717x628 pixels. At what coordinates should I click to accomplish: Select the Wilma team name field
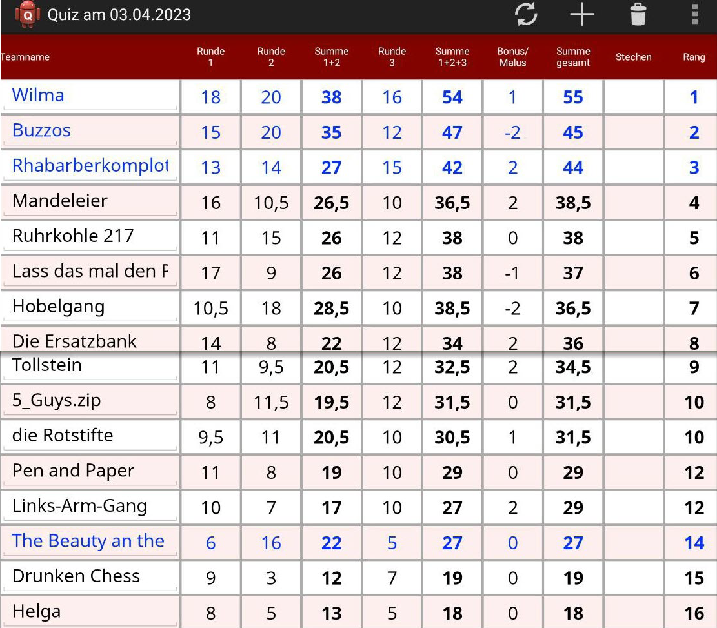pos(89,96)
